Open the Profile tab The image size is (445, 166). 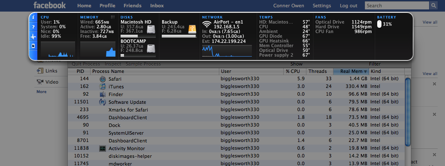tap(107, 6)
